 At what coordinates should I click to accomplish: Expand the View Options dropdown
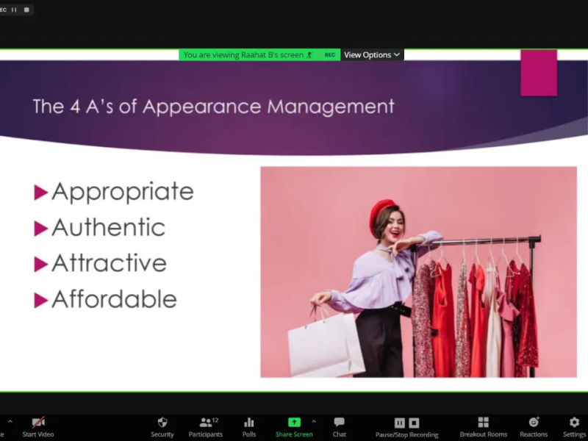pyautogui.click(x=372, y=55)
